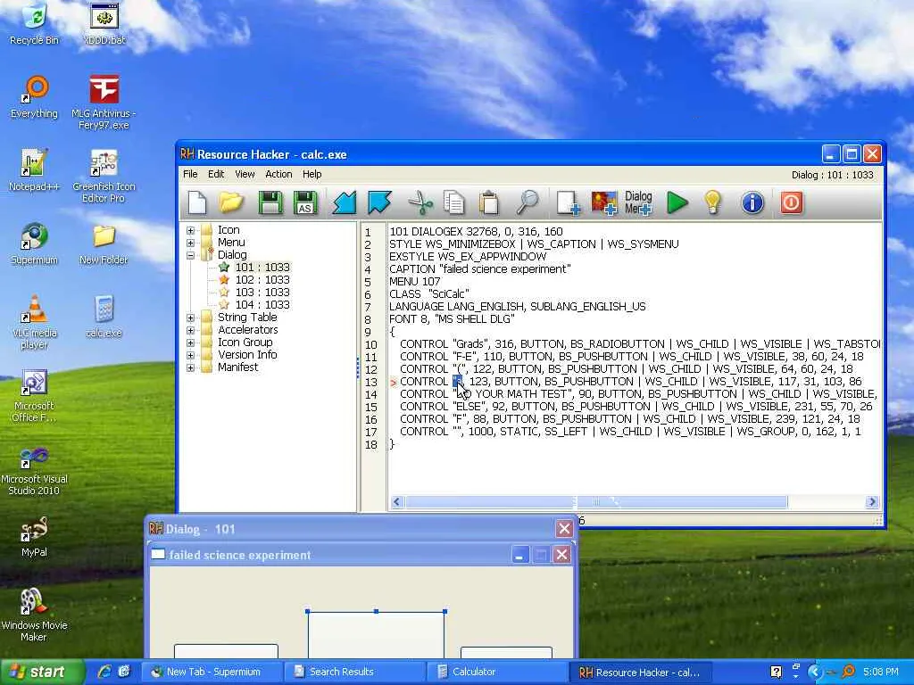Select the New Folder desktop icon
914x685 pixels.
click(104, 243)
